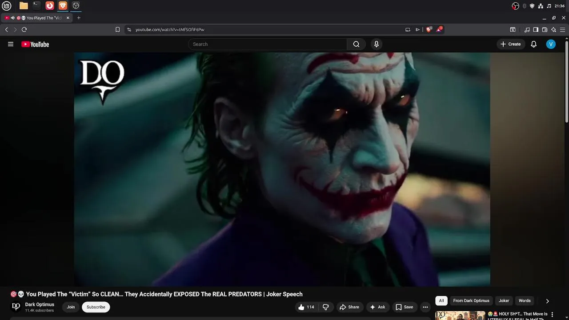Show more filter chips with the arrow
Image resolution: width=569 pixels, height=320 pixels.
tap(547, 301)
